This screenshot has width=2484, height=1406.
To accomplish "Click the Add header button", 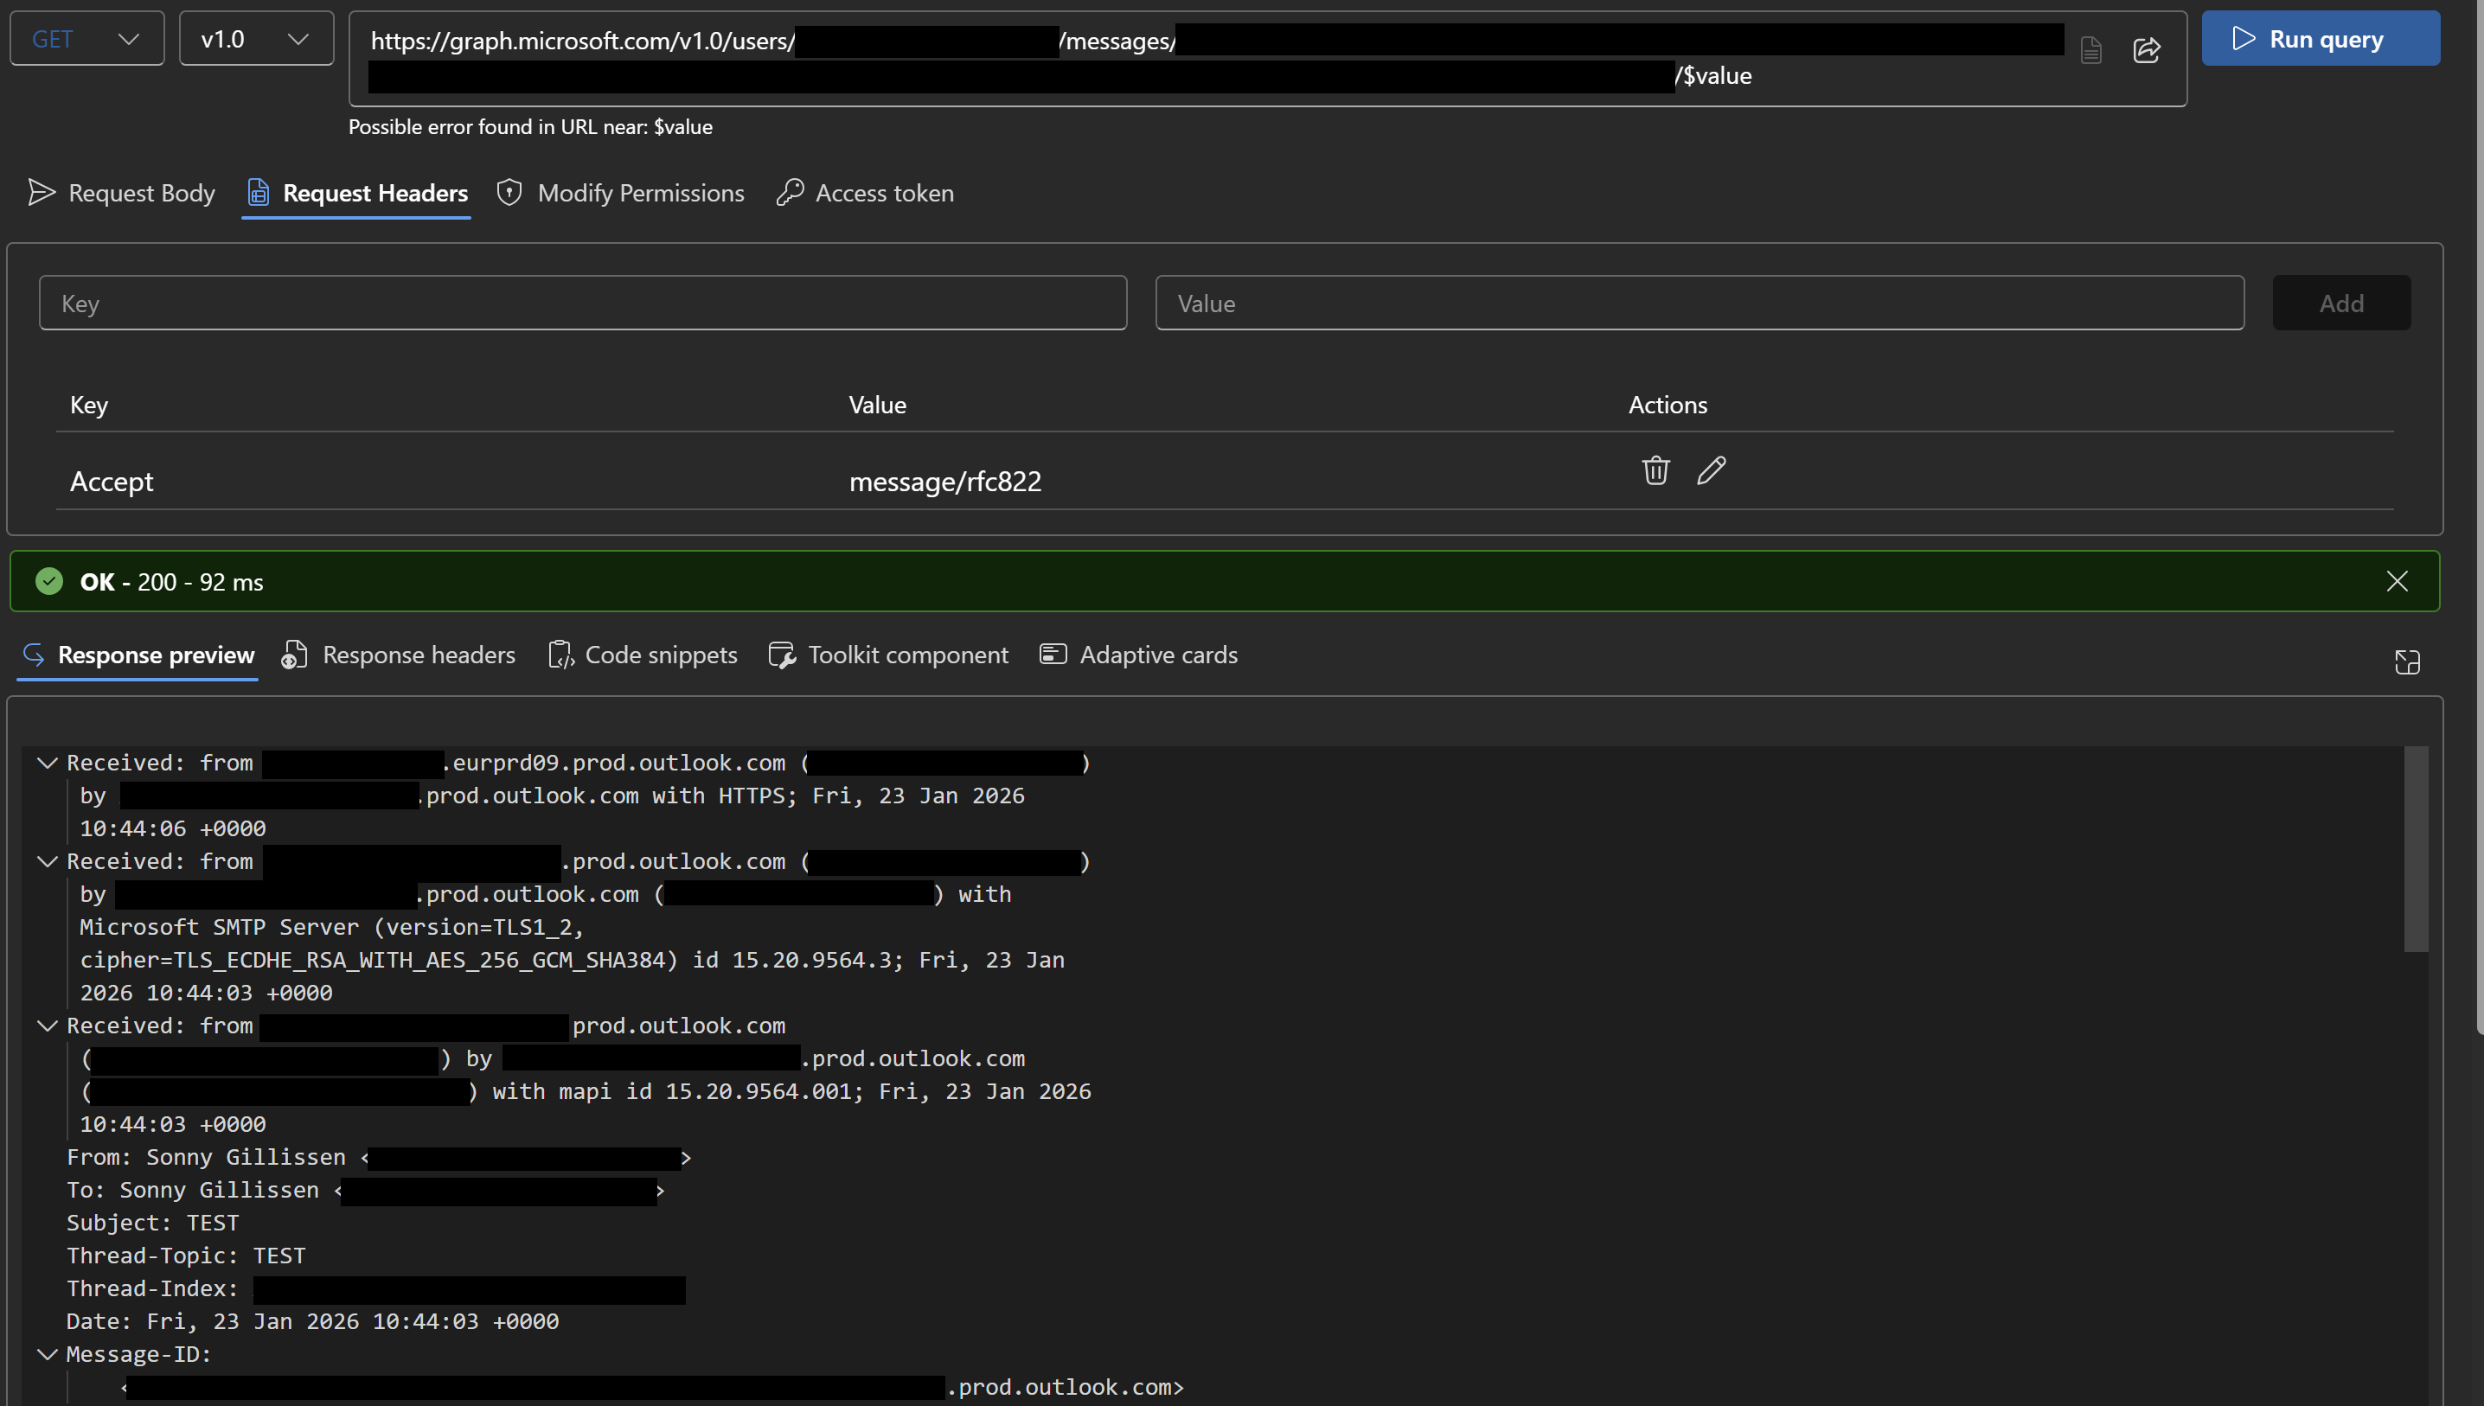I will pyautogui.click(x=2341, y=304).
